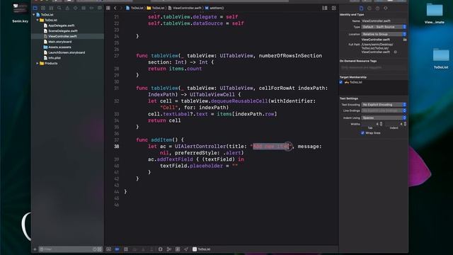Show only source-controlled files filter
The height and width of the screenshot is (255, 453).
100,249
